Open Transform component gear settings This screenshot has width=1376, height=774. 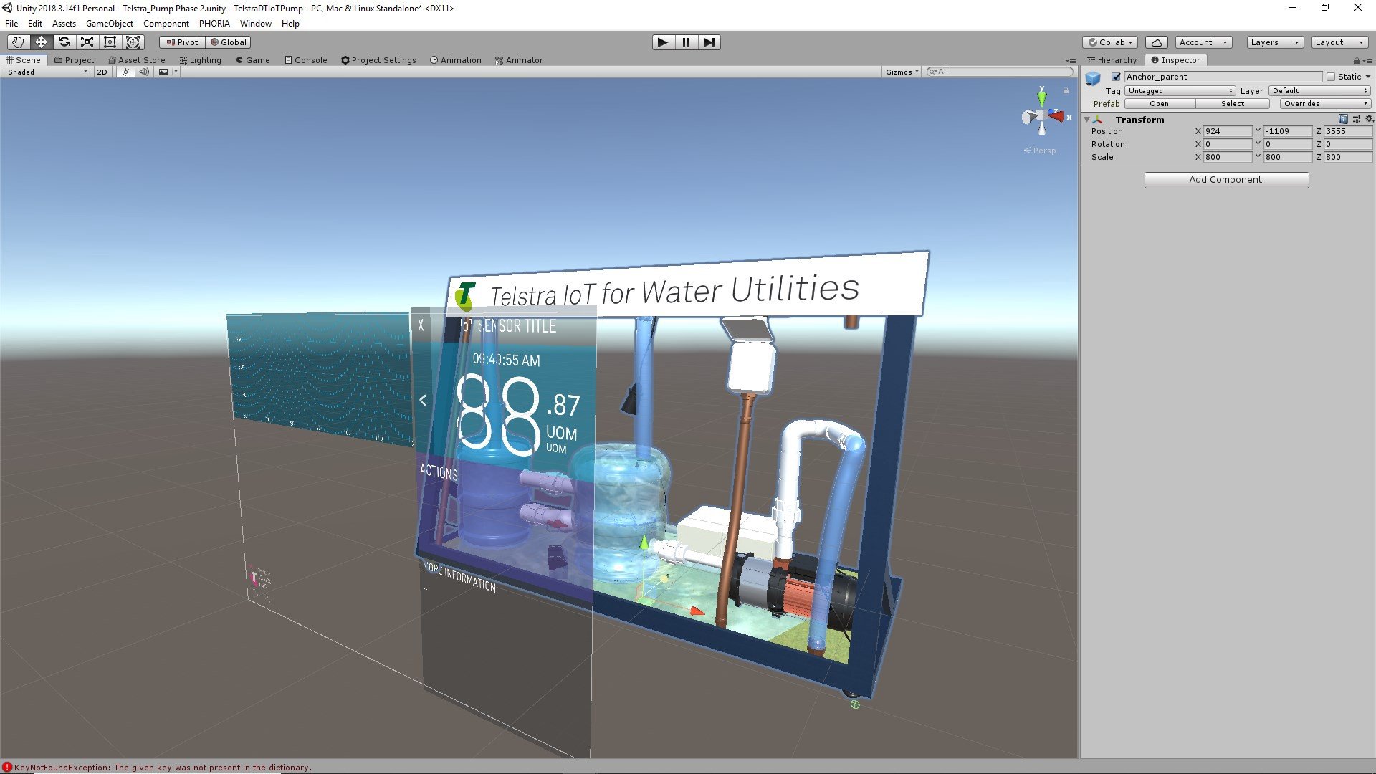click(x=1369, y=119)
